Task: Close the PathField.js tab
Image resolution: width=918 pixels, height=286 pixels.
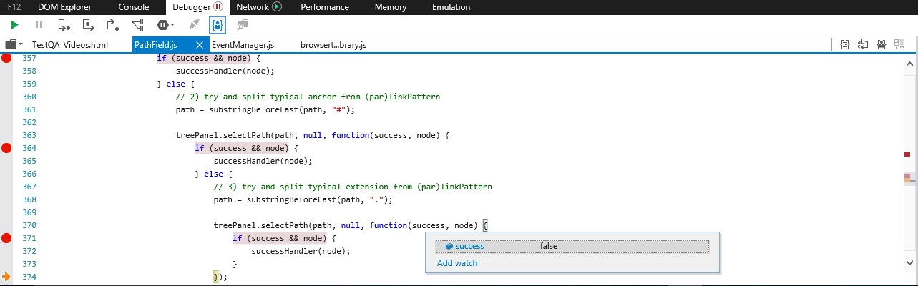Action: coord(200,45)
